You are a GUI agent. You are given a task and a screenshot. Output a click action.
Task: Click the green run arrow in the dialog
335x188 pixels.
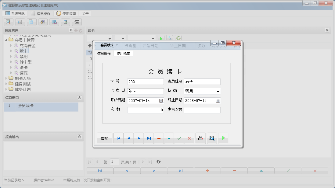coord(223,138)
